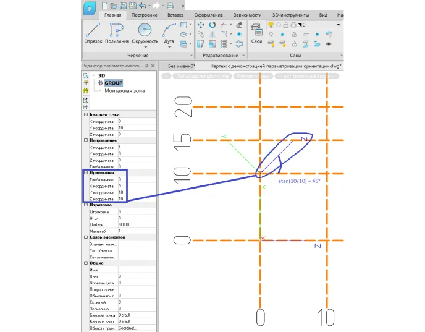Click the eraser icon in editing panel

click(239, 25)
